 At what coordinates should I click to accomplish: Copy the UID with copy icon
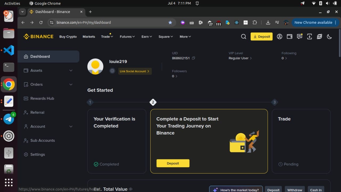tap(193, 58)
